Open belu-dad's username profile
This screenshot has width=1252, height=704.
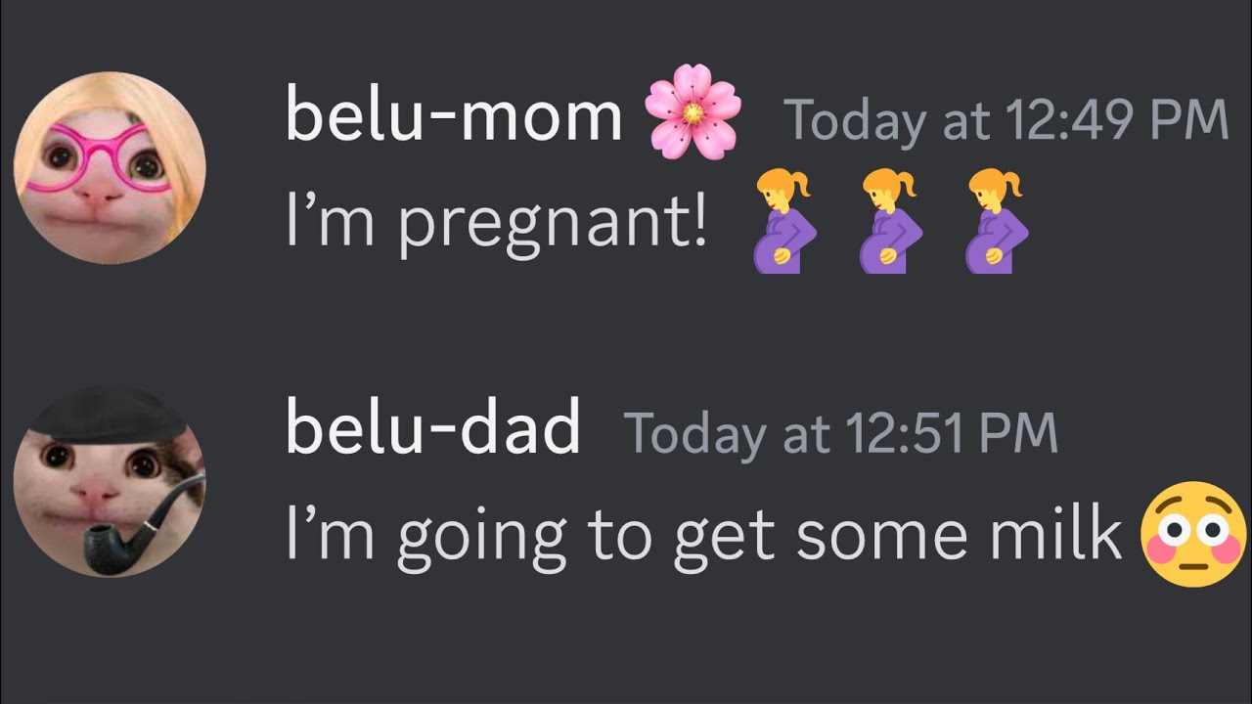432,430
